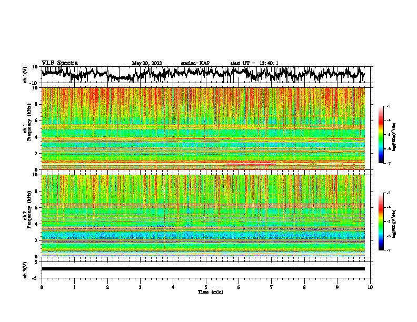Select the date text "May 20, 2023"

point(147,63)
